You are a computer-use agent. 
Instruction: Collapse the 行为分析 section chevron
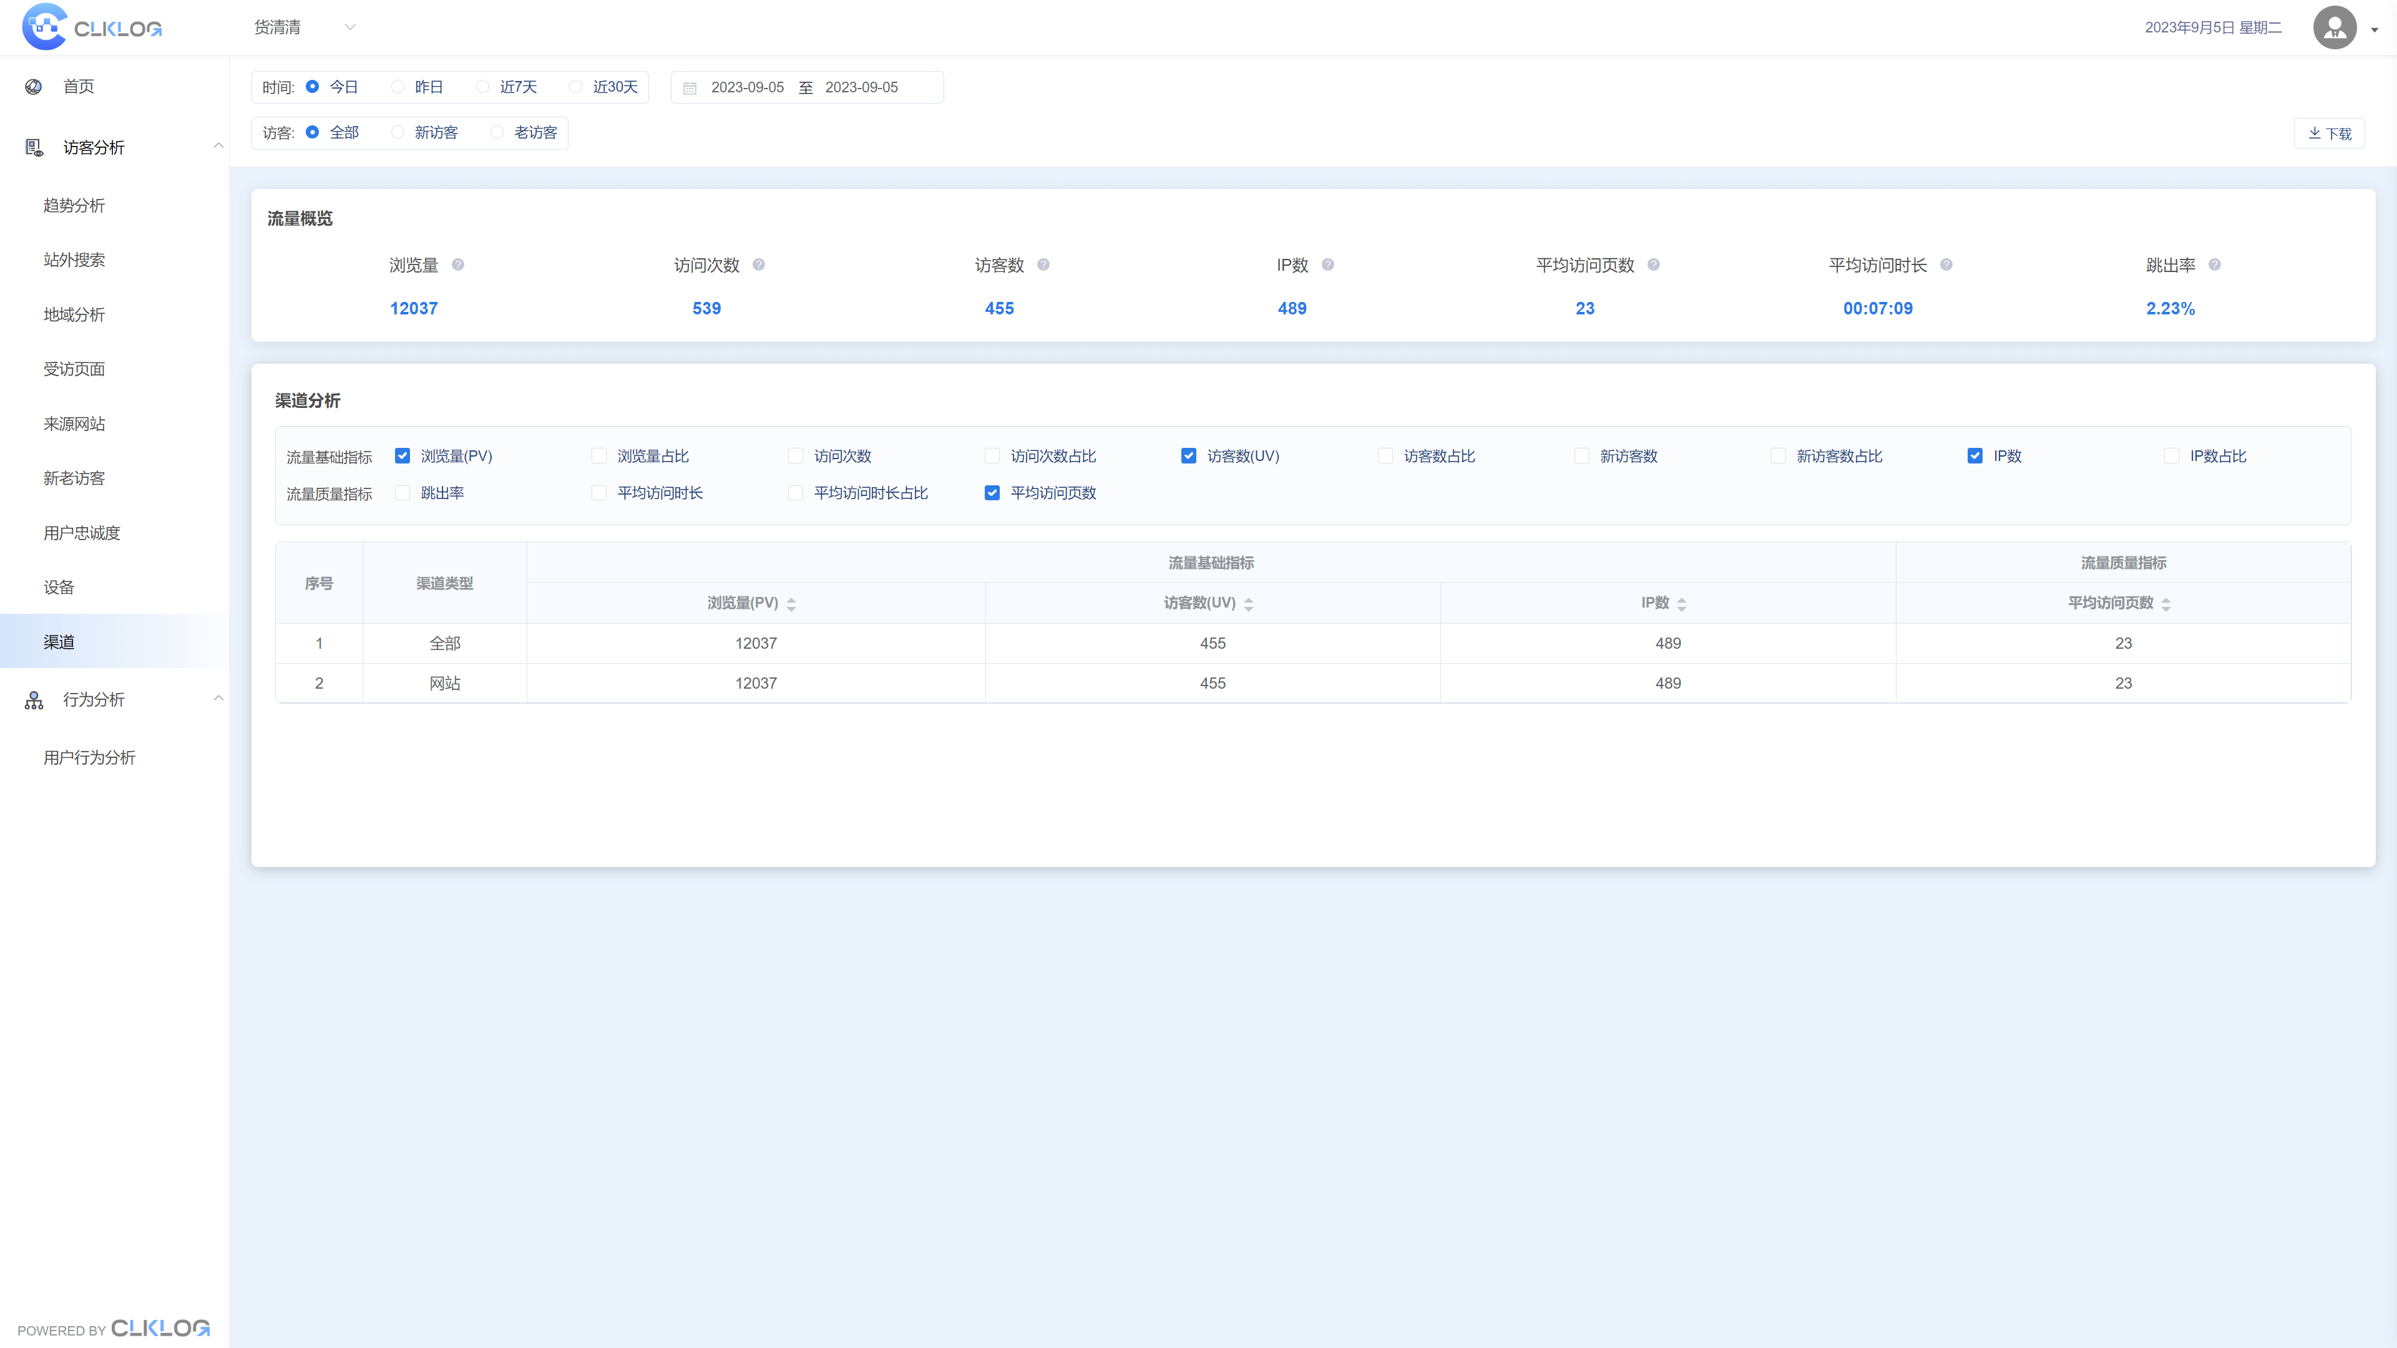coord(218,698)
